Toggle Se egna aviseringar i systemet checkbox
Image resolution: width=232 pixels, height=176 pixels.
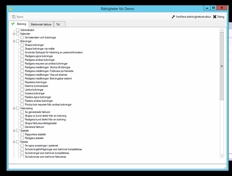[22, 145]
